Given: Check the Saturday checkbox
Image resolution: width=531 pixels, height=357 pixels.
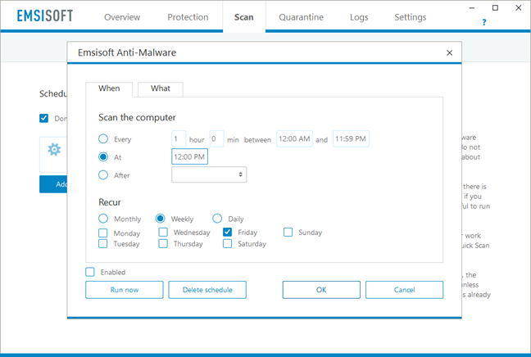Looking at the screenshot, I should (228, 244).
